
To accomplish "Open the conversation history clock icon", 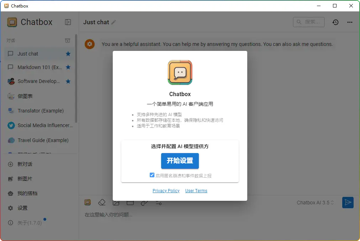I will [x=335, y=22].
